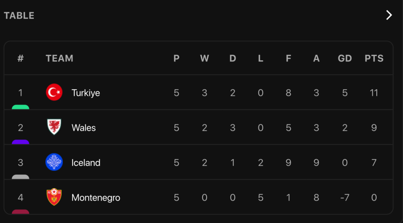Screen dimensions: 403x223
Task: Select the Montenegro team name
Action: click(95, 197)
